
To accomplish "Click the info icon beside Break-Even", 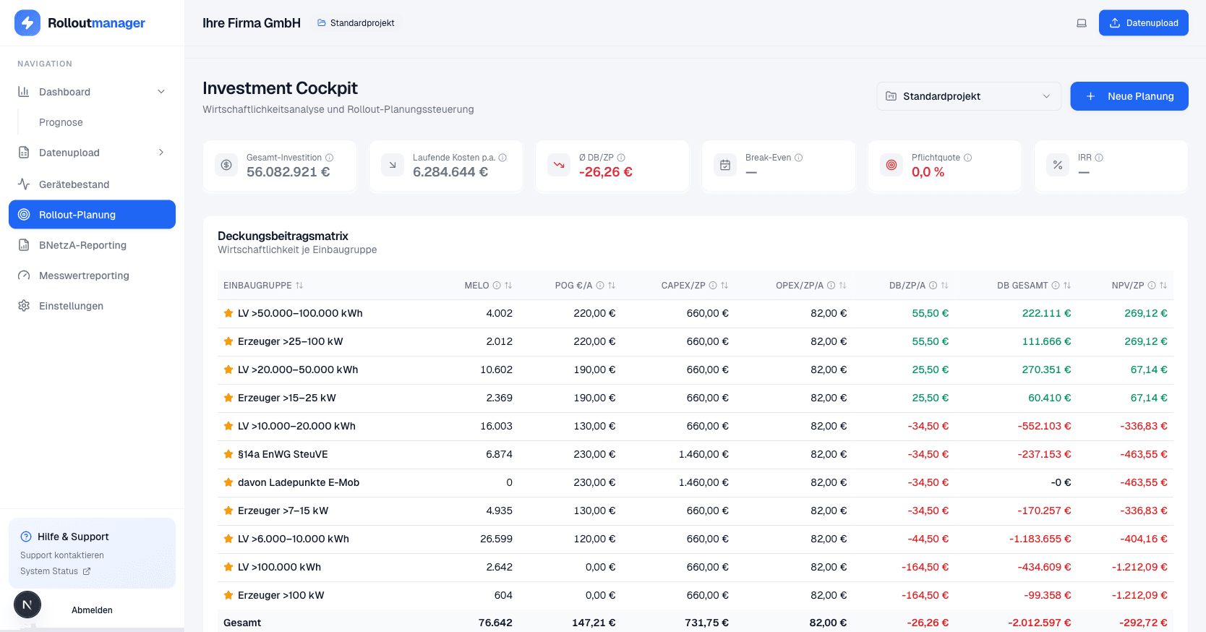I will coord(799,158).
